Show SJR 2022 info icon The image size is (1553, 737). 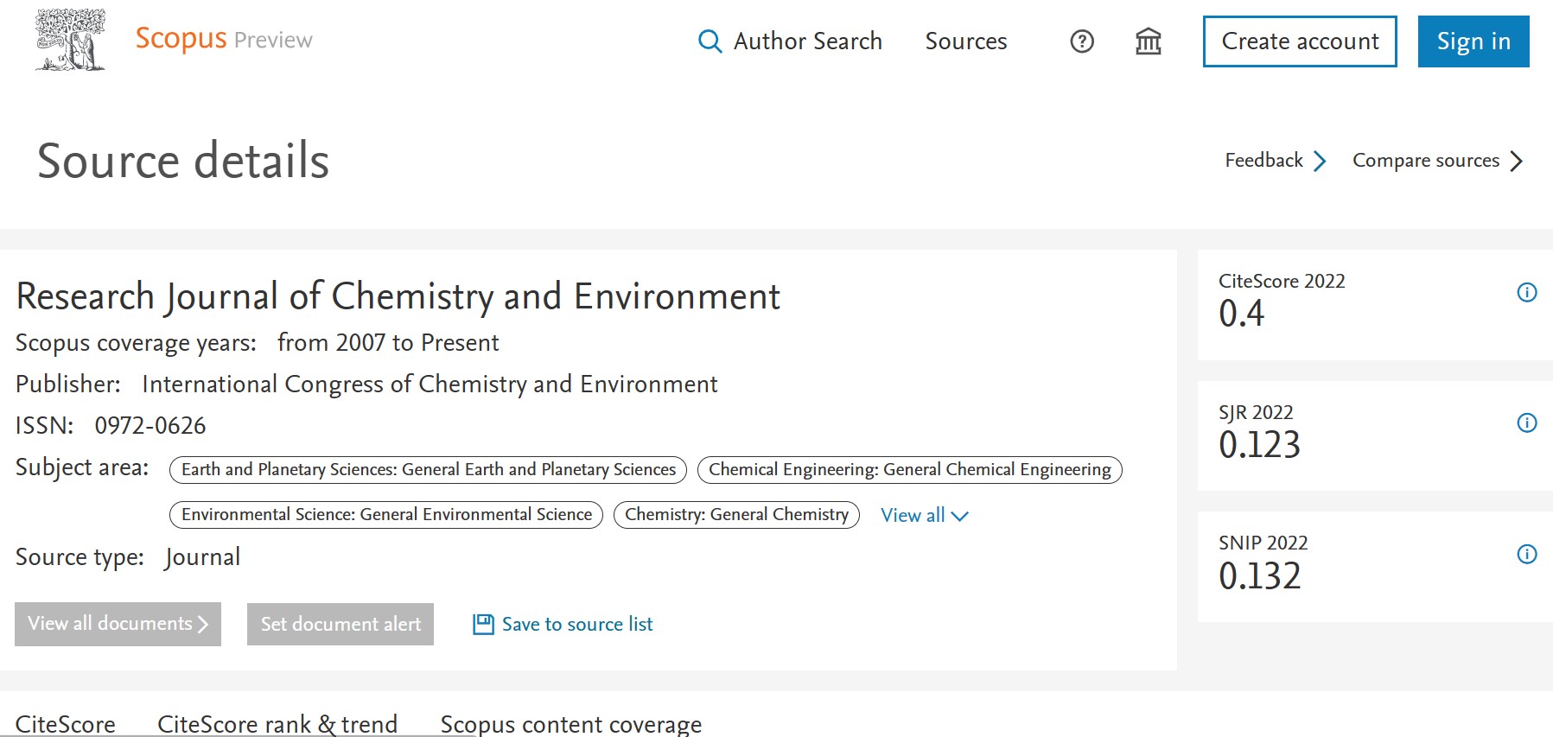tap(1526, 423)
